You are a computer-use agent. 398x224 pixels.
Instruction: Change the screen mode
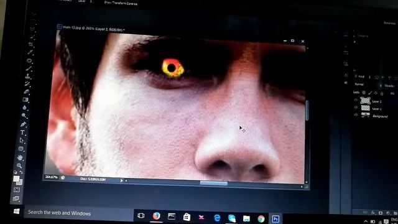pyautogui.click(x=16, y=198)
